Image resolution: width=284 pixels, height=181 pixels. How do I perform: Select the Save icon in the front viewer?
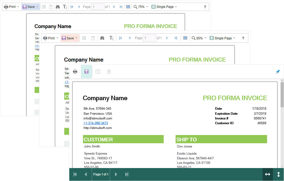coord(86,72)
